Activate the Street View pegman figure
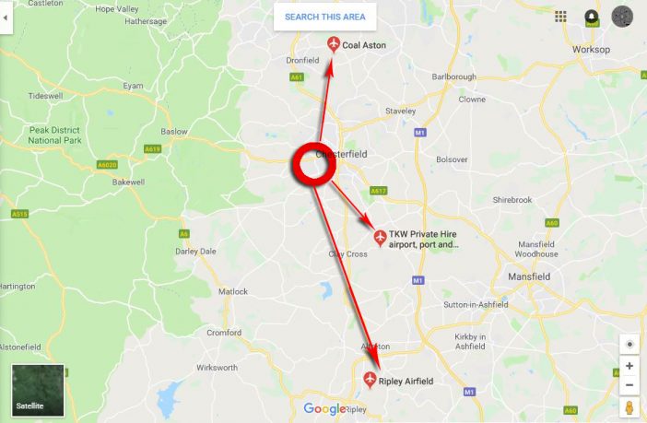This screenshot has height=423, width=647. [629, 407]
